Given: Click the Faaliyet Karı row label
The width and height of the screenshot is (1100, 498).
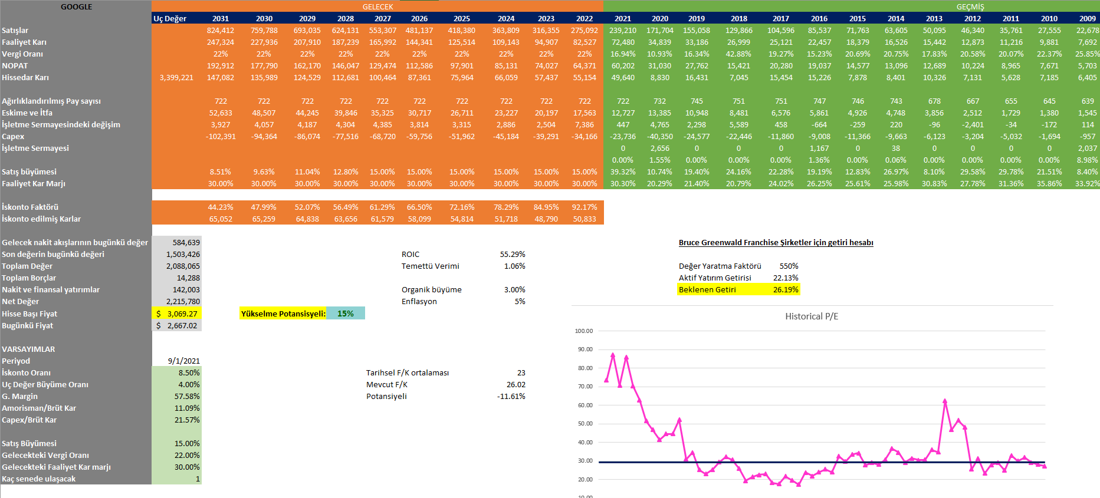Looking at the screenshot, I should (x=24, y=42).
